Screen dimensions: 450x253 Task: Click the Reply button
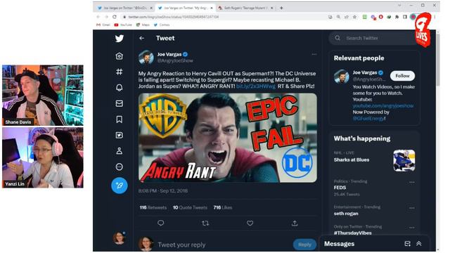click(304, 245)
